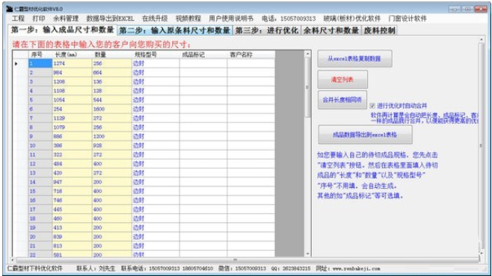Select length cell 322 in row 11
This screenshot has width=492, height=276.
(73, 154)
